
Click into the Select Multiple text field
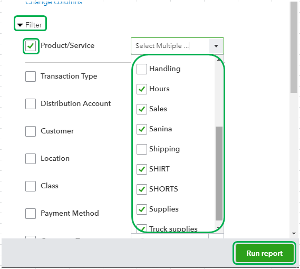tap(170, 46)
